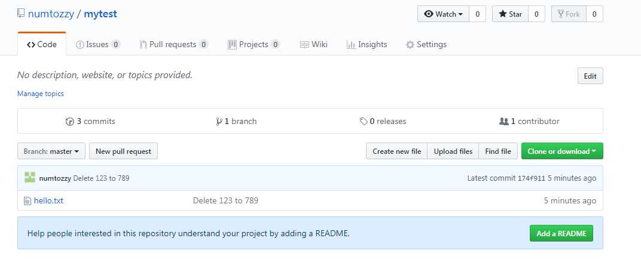641x266 pixels.
Task: Open the mytest repository link
Action: coord(100,14)
